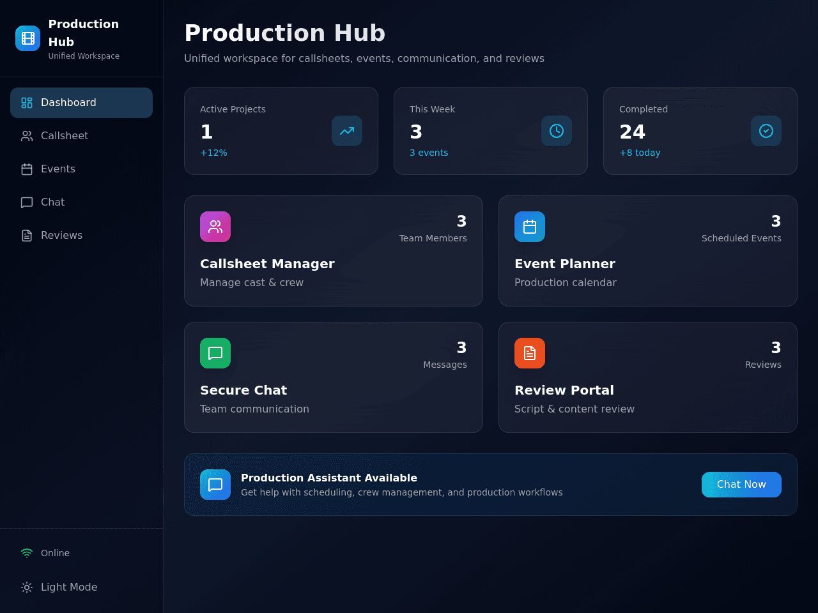818x613 pixels.
Task: Click the main Production Hub page heading
Action: click(285, 33)
